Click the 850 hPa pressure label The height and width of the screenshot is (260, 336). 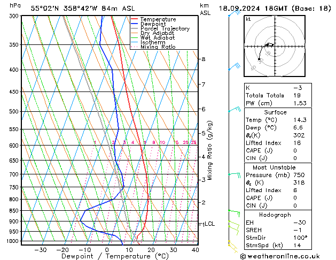coord(14,211)
